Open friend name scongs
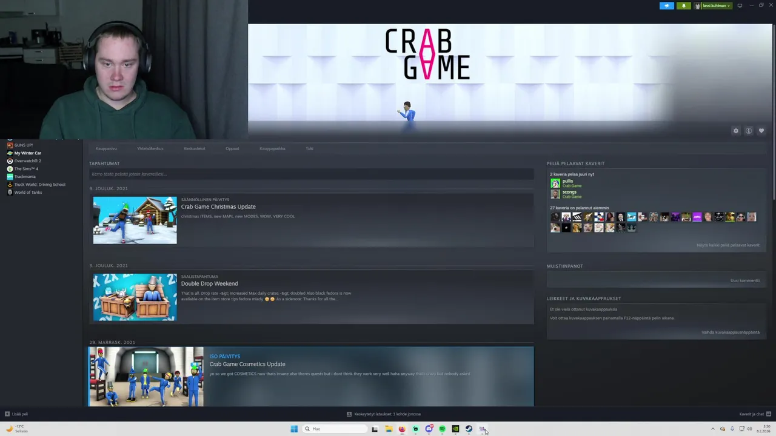 click(x=569, y=192)
